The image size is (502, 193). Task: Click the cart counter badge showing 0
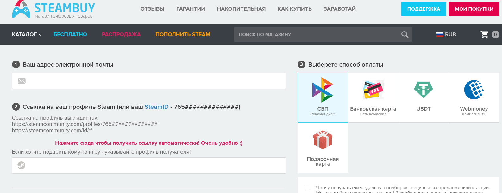[x=496, y=34]
